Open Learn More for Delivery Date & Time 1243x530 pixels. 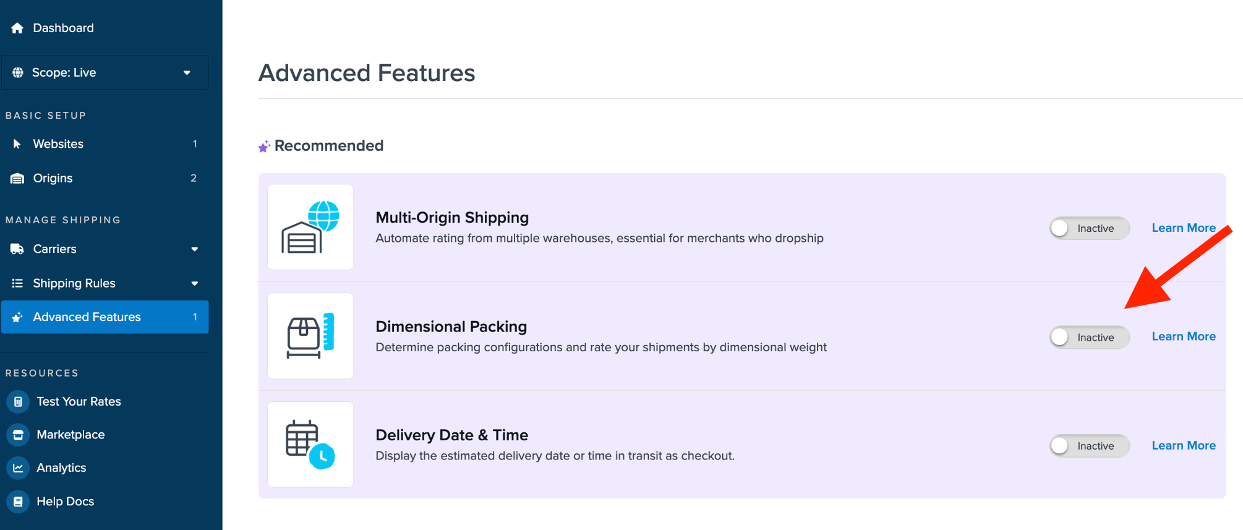click(1183, 446)
